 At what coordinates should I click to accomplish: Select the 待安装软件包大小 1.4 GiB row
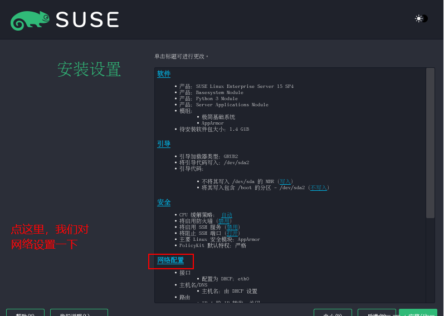pyautogui.click(x=214, y=129)
